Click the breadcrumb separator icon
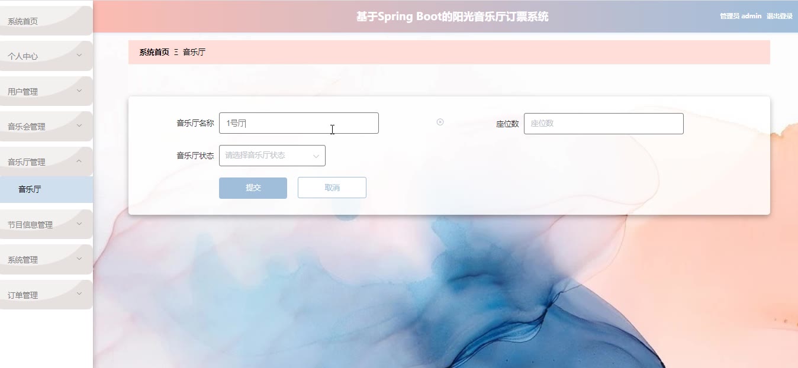This screenshot has height=368, width=798. pos(176,52)
